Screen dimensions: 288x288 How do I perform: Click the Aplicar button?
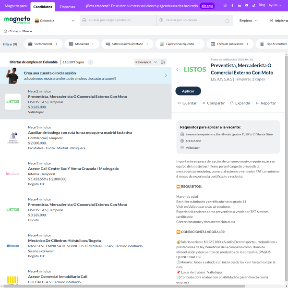[188, 91]
